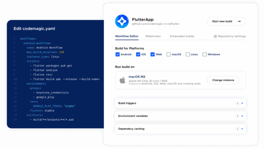
Task: Click the Apple M2 Chip specs text
Action: 148,81
